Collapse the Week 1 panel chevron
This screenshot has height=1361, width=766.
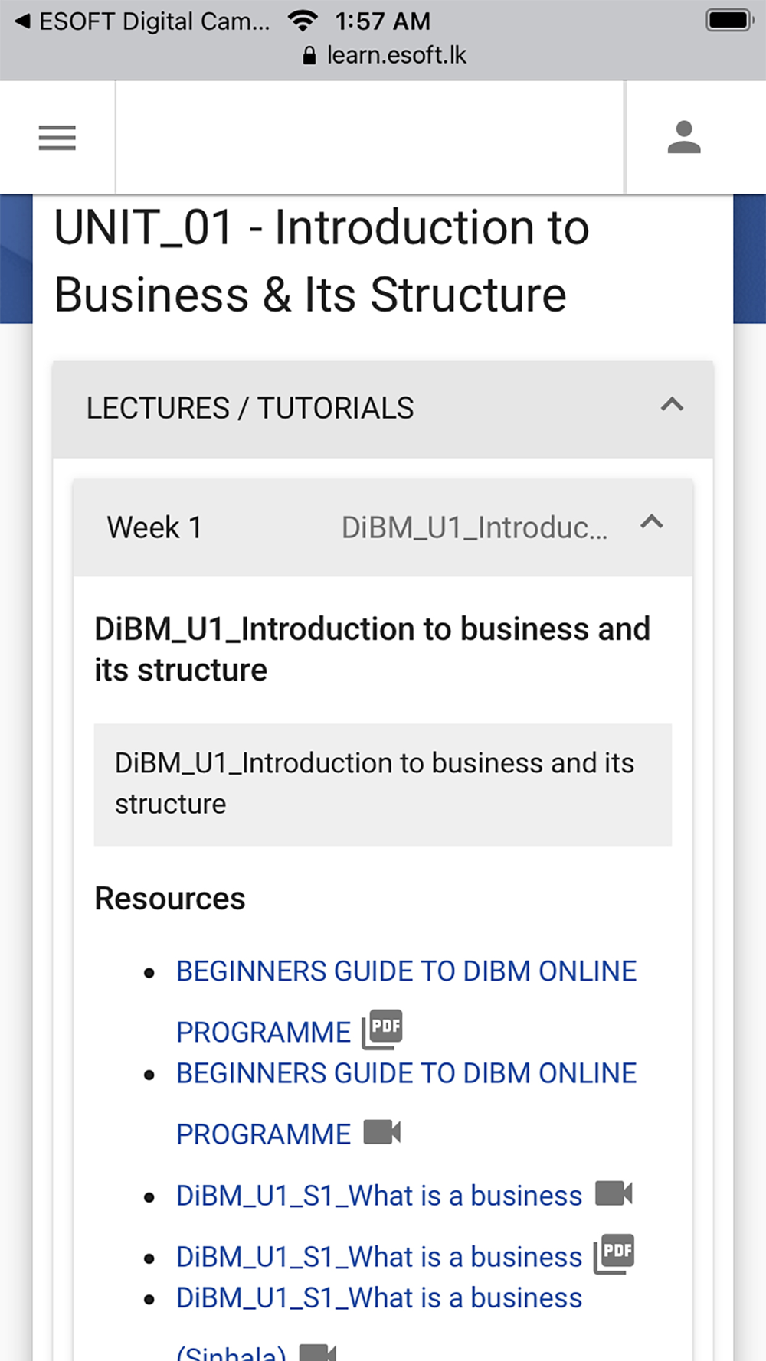tap(651, 523)
